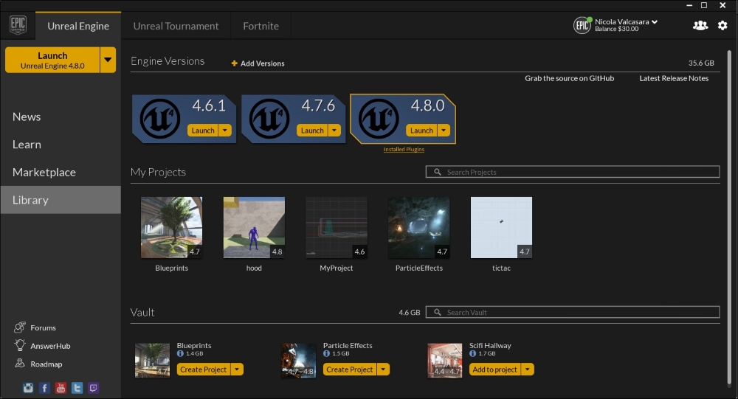The height and width of the screenshot is (399, 738).
Task: Click the Unreal Engine 4.7.6 logo
Action: [269, 119]
